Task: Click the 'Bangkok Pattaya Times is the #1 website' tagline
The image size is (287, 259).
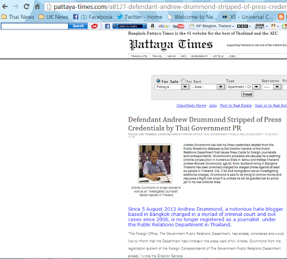Action: (x=203, y=33)
